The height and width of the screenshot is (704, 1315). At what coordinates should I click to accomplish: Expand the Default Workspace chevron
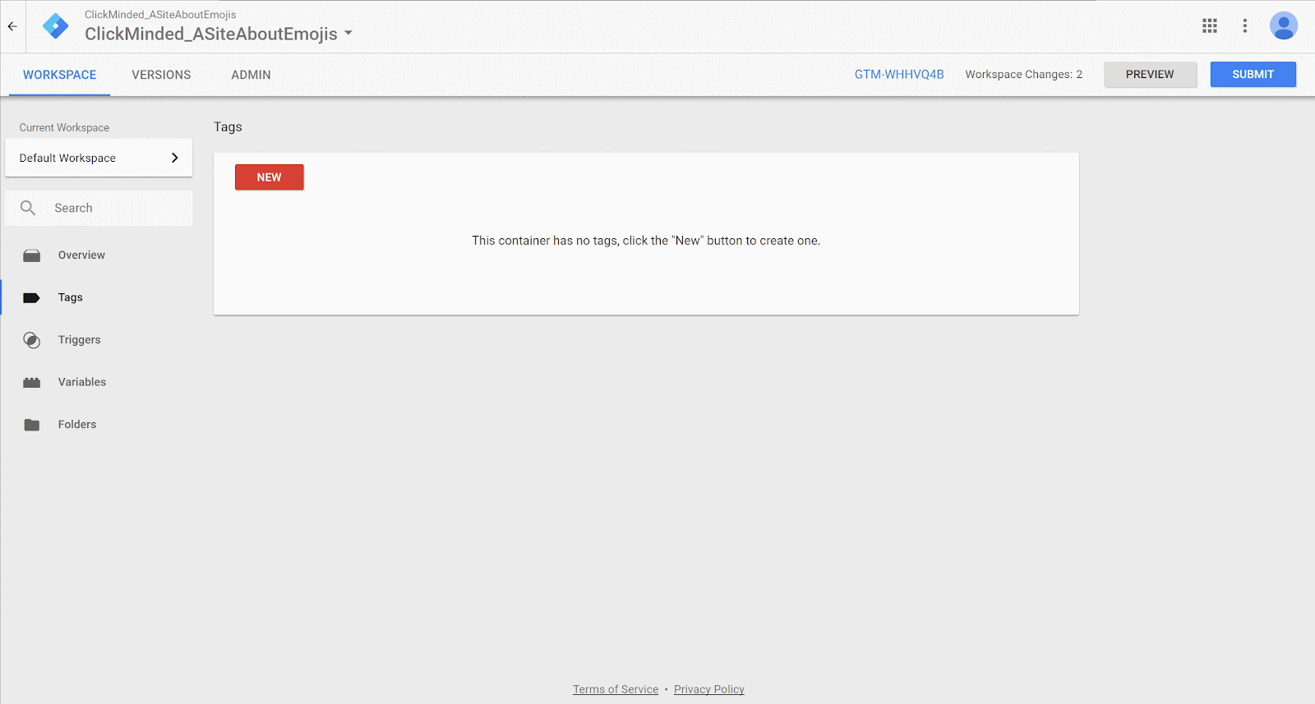coord(174,158)
